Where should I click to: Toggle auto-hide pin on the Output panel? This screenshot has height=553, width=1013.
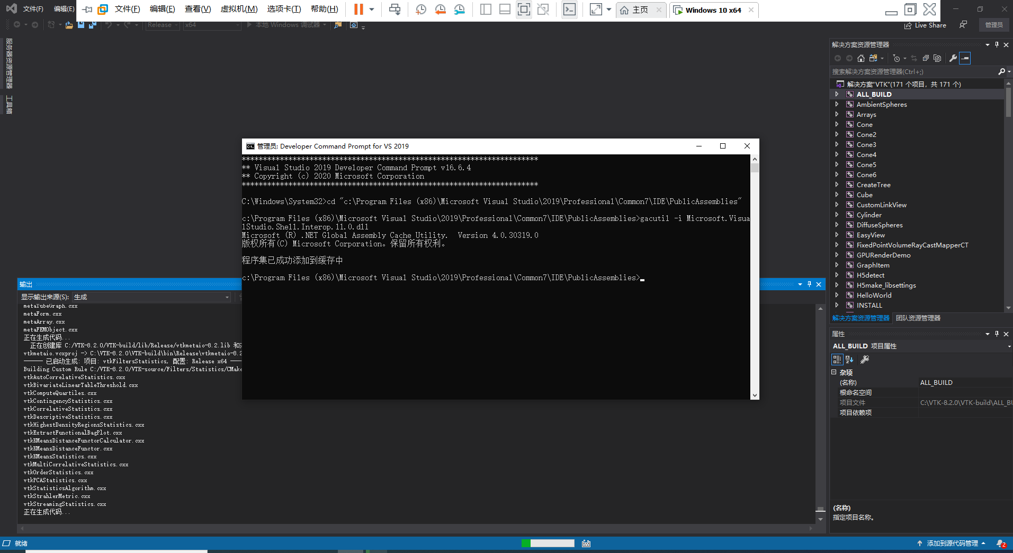pyautogui.click(x=809, y=284)
